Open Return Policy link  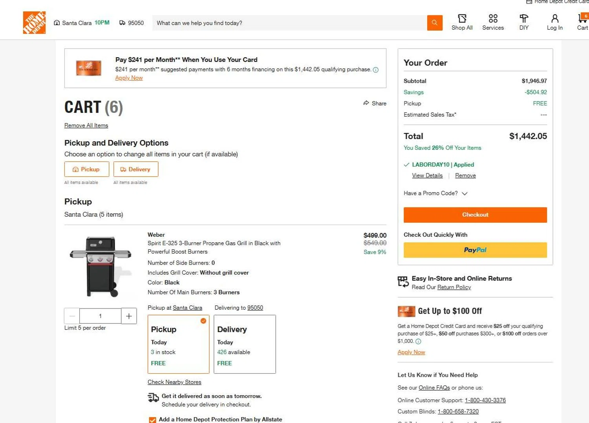coord(454,287)
